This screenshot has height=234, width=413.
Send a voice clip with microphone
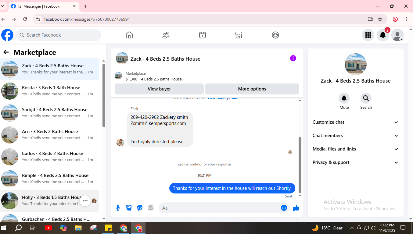pyautogui.click(x=118, y=208)
